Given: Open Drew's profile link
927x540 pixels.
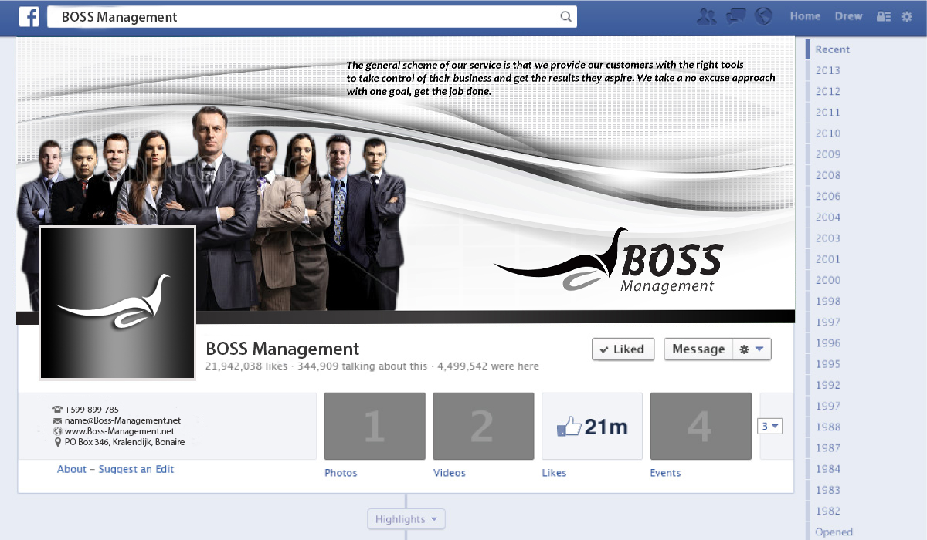Looking at the screenshot, I should click(x=848, y=16).
